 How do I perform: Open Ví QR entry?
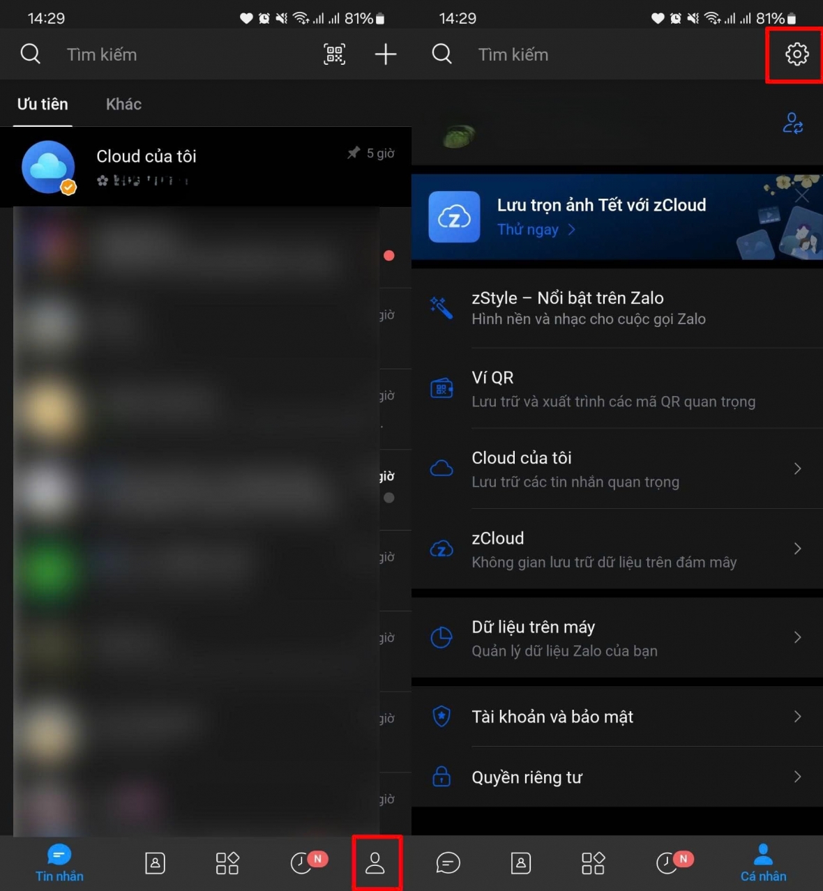pyautogui.click(x=617, y=388)
